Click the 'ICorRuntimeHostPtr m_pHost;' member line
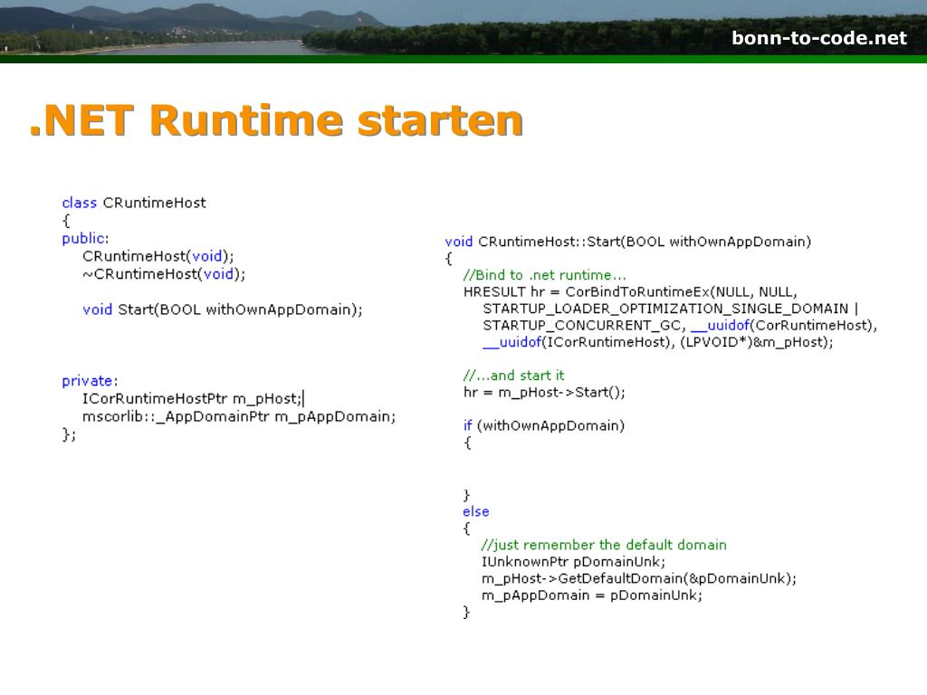This screenshot has width=927, height=695. point(194,399)
